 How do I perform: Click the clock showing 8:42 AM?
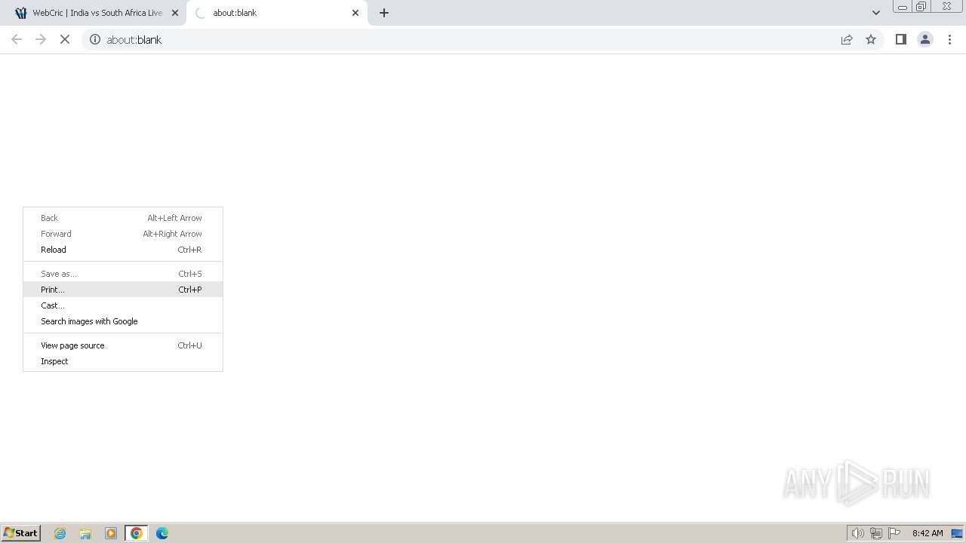[x=928, y=533]
